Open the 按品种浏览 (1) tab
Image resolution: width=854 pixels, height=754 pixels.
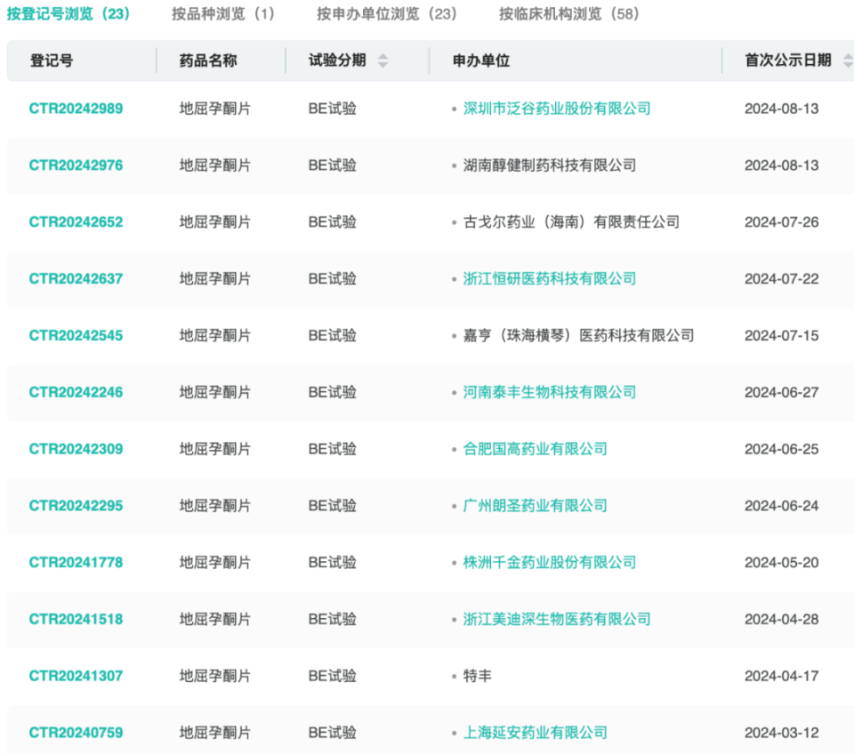(223, 13)
